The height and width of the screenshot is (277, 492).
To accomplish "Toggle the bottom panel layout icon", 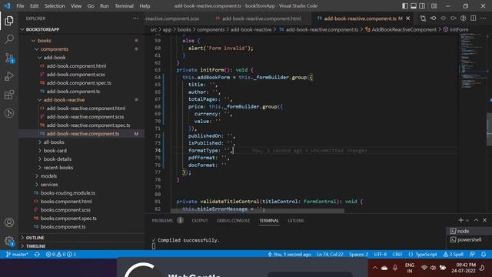I will 414,6.
